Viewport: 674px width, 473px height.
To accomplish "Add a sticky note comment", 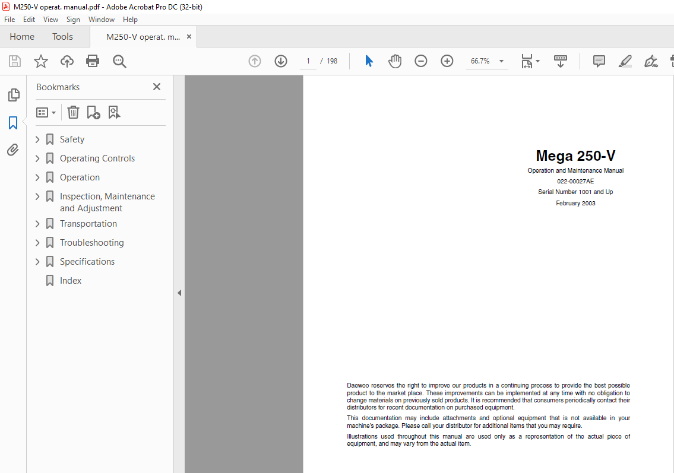I will pyautogui.click(x=599, y=61).
